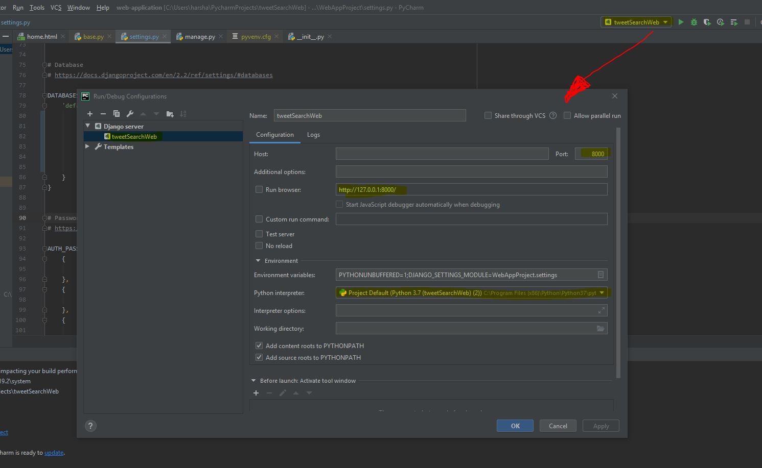This screenshot has height=468, width=762.
Task: Enable Test server checkbox
Action: pos(259,234)
